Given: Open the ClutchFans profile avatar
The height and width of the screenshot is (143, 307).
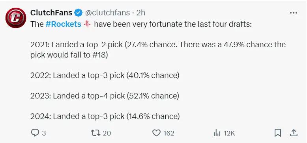Looking at the screenshot, I should [x=16, y=18].
